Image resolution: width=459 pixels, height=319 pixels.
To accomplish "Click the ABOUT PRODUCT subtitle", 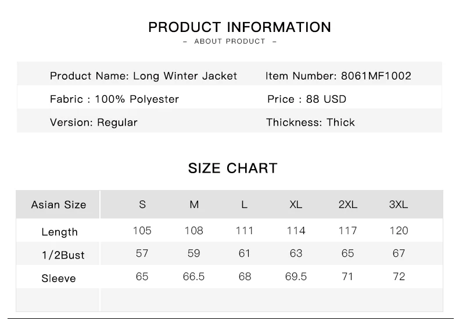I will tap(229, 41).
